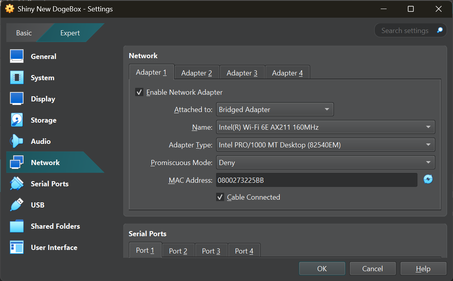The image size is (453, 281).
Task: Go to the Audio category label
Action: pyautogui.click(x=41, y=141)
